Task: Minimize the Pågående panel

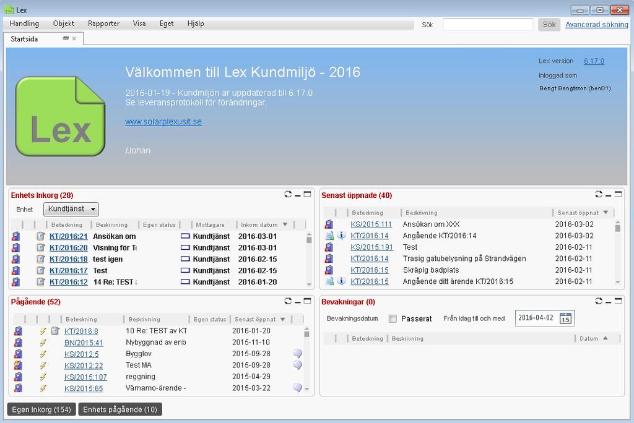Action: point(298,302)
